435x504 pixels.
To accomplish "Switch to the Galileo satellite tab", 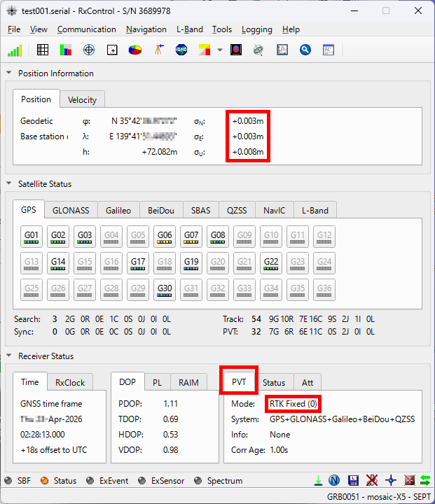I will pyautogui.click(x=118, y=210).
